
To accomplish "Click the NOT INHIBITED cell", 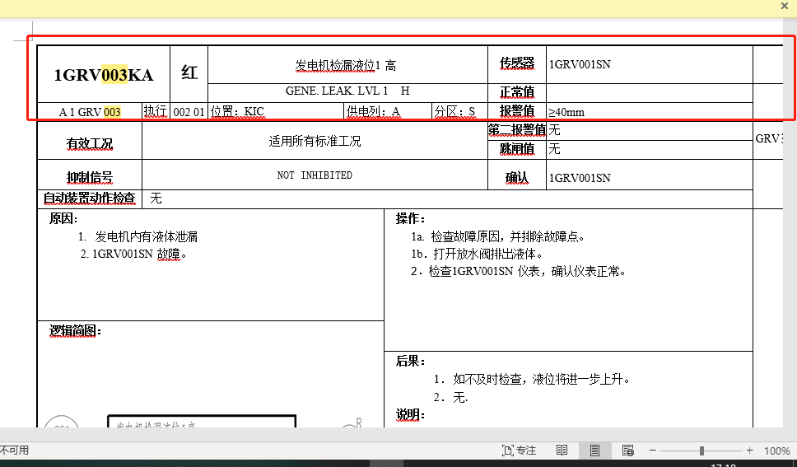I will (315, 175).
